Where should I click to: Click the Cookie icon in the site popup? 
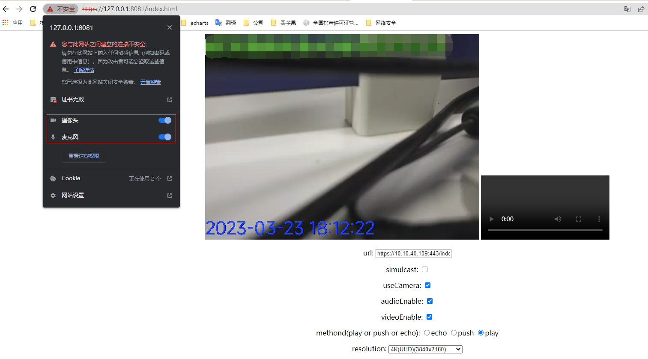pos(53,178)
